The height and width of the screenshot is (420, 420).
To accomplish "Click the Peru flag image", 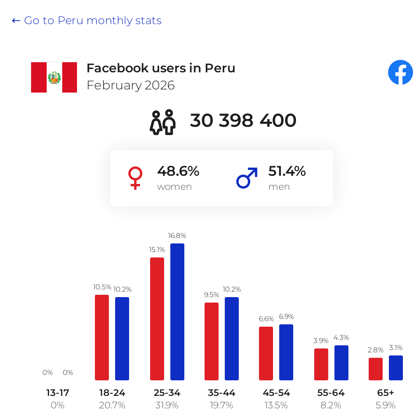I will click(54, 77).
